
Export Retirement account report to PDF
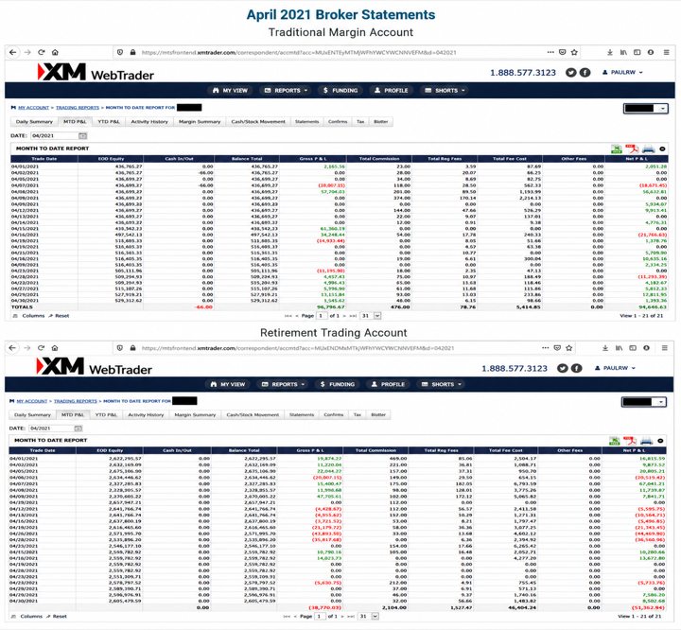click(x=630, y=441)
